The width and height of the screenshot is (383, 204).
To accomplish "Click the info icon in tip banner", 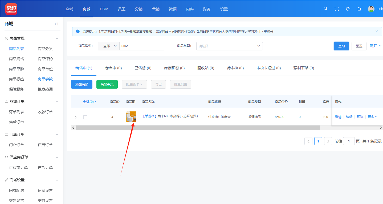I will pyautogui.click(x=78, y=31).
